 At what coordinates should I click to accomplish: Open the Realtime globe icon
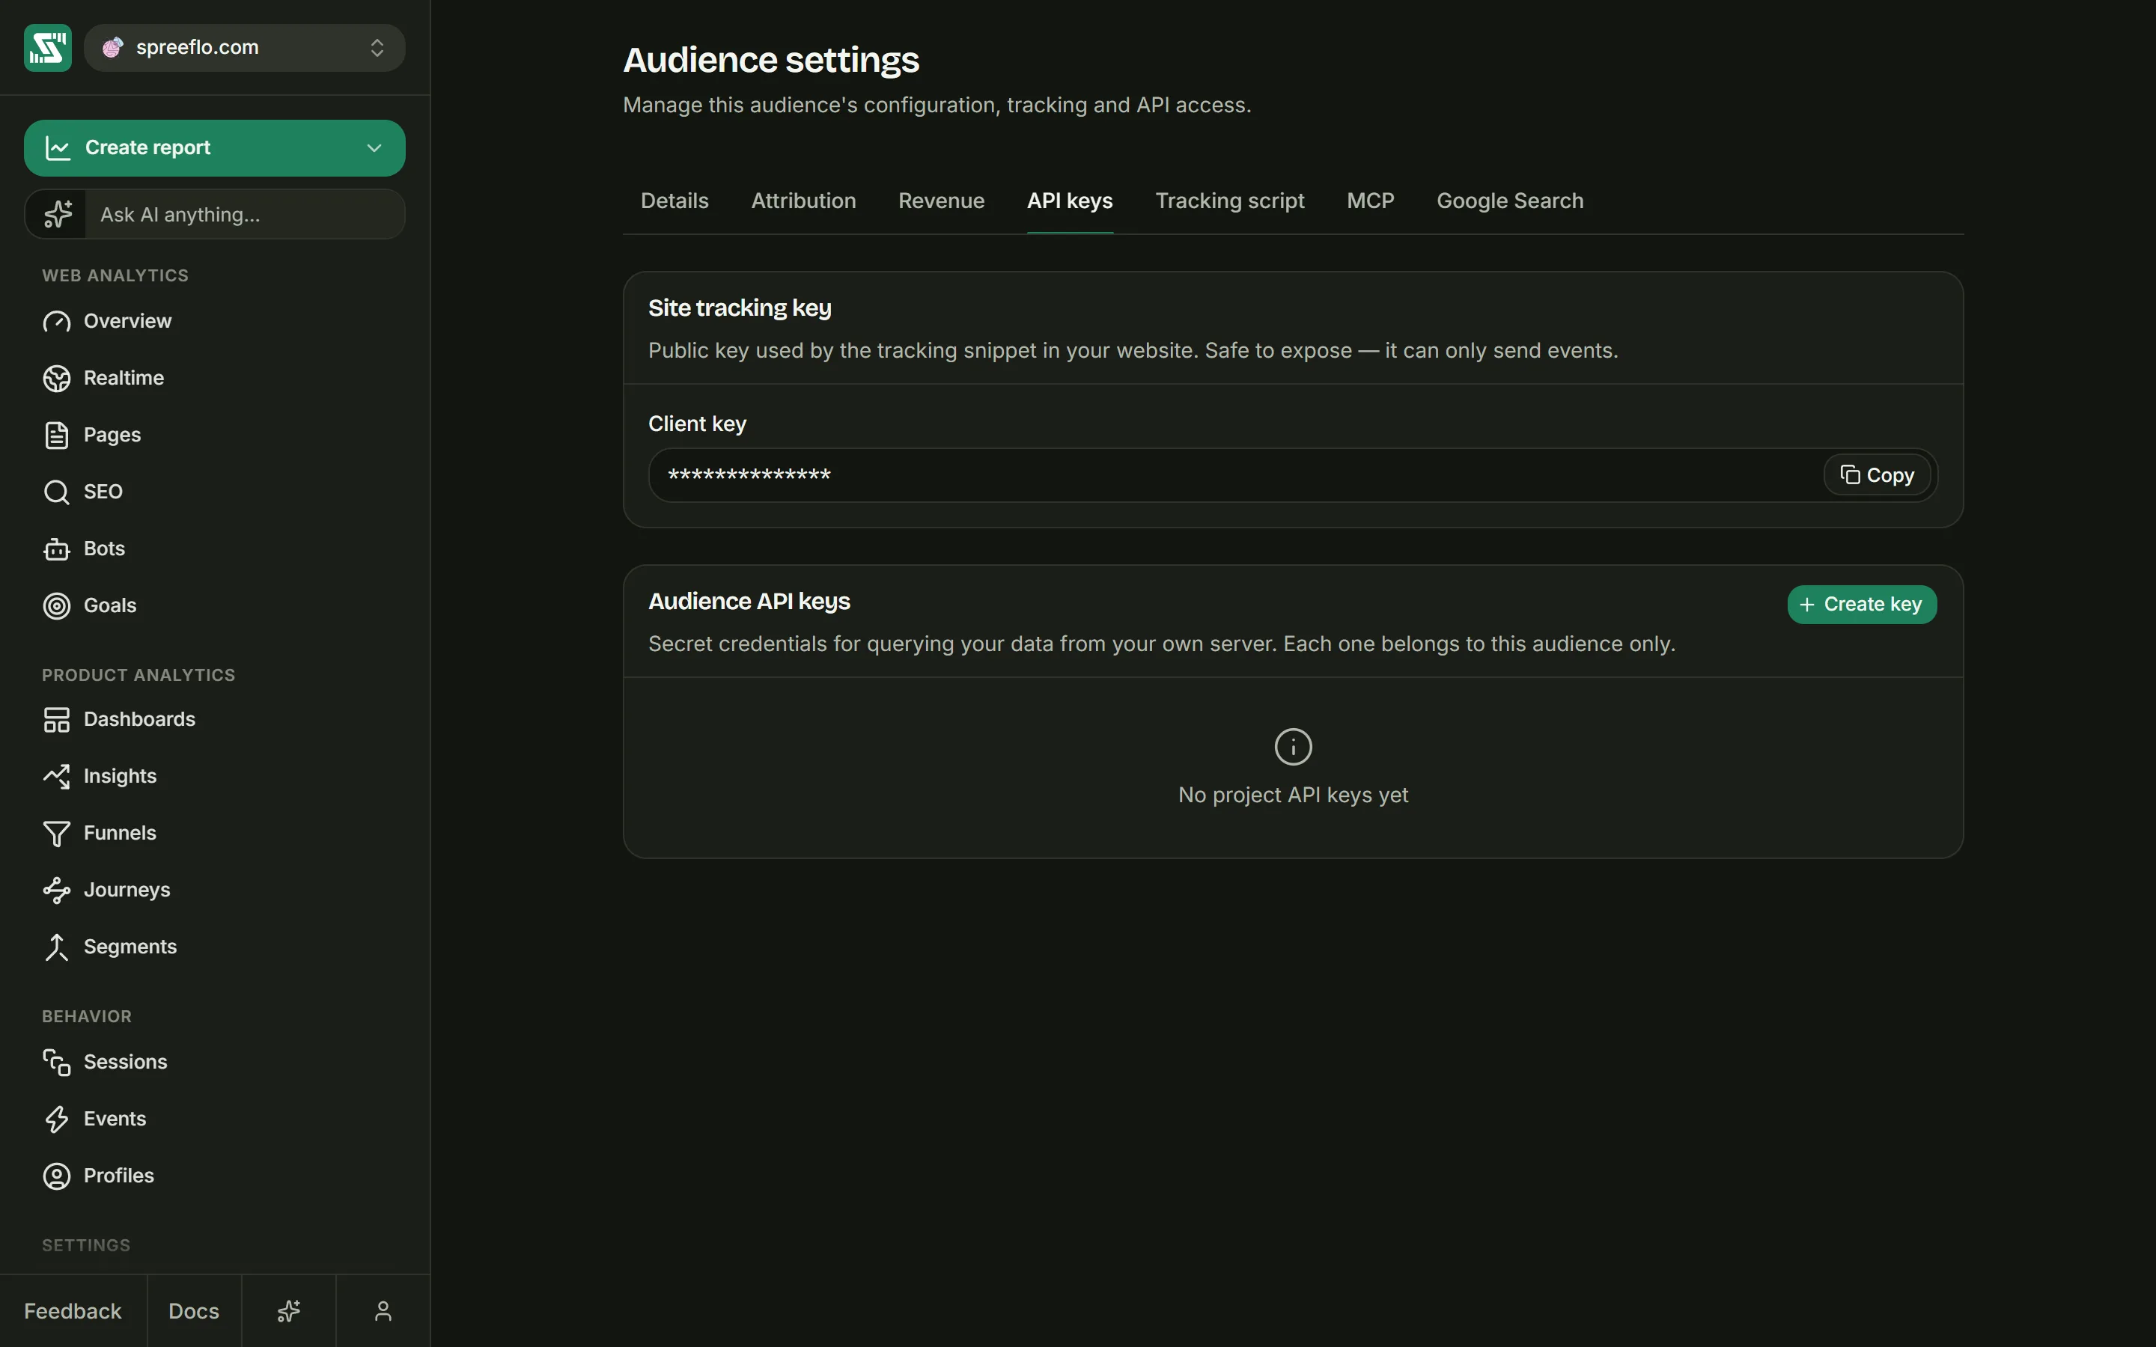[x=56, y=379]
